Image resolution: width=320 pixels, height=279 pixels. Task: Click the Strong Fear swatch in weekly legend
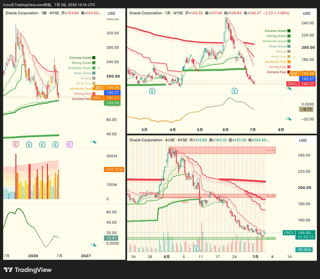pyautogui.click(x=94, y=94)
